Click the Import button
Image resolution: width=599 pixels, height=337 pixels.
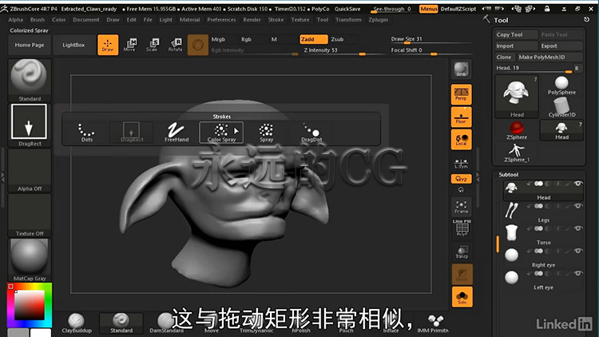(x=516, y=46)
